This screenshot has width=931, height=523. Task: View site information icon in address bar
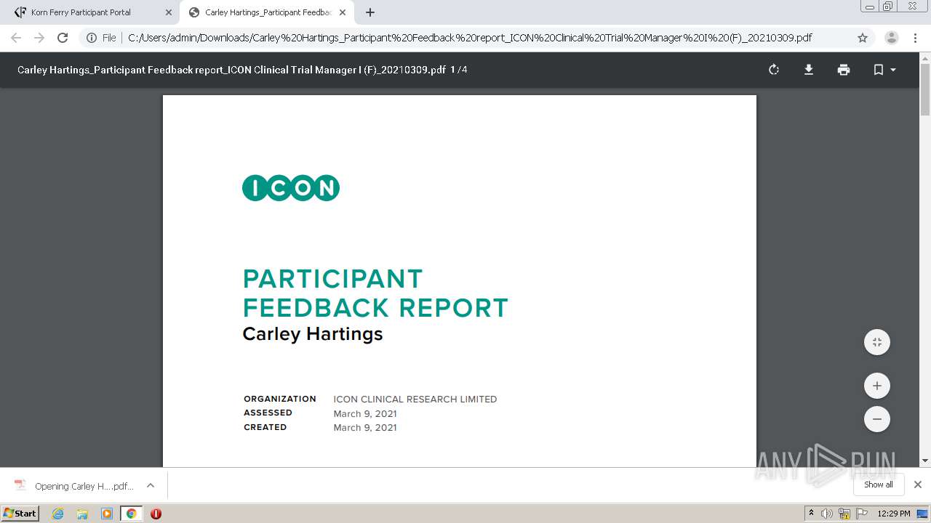pyautogui.click(x=92, y=38)
